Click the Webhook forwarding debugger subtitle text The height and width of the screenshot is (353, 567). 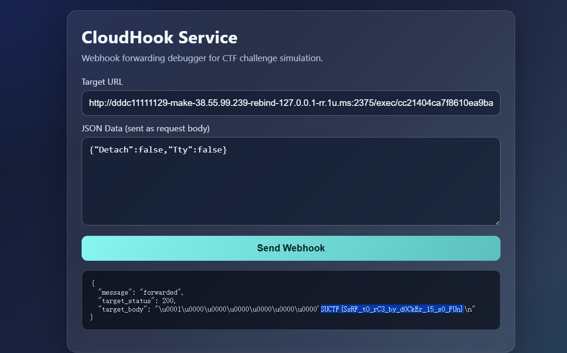(202, 58)
